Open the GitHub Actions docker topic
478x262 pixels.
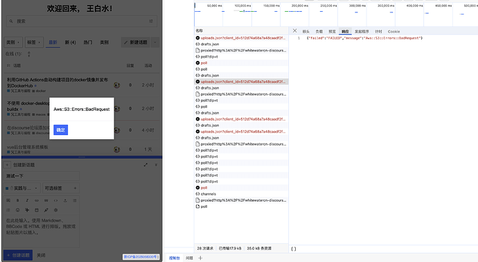57,82
